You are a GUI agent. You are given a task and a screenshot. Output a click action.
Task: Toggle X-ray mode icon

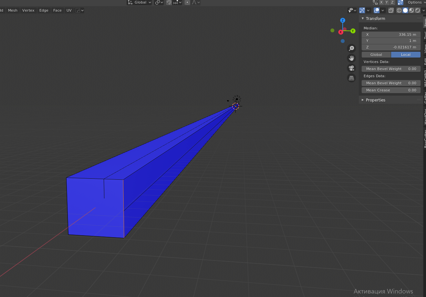[391, 10]
